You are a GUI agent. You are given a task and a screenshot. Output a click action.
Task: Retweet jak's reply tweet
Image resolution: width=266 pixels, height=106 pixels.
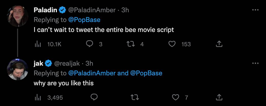click(134, 97)
